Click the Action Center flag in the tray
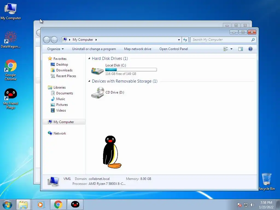 click(x=239, y=205)
